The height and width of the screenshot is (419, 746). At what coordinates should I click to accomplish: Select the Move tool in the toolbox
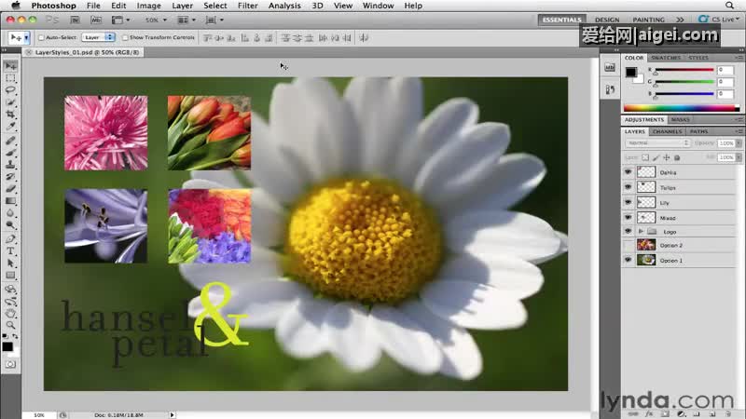tap(10, 66)
